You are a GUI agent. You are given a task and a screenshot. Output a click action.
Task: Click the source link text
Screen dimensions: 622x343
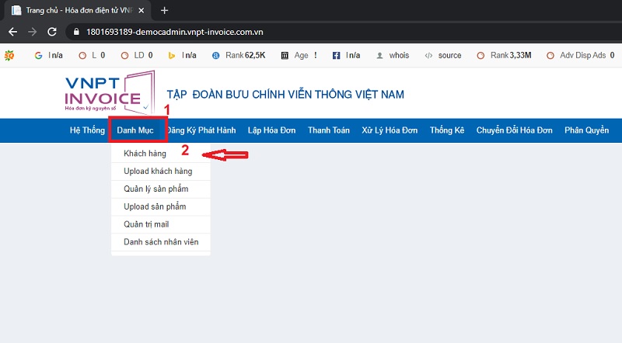(x=450, y=55)
